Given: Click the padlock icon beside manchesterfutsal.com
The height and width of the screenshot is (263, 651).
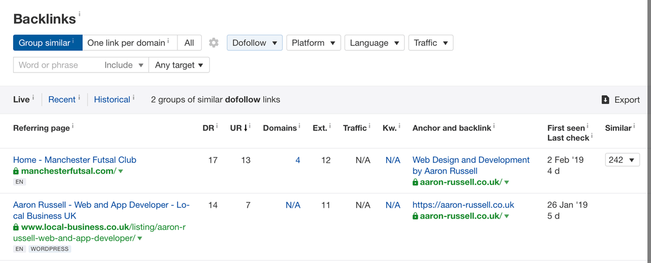Looking at the screenshot, I should pos(16,171).
